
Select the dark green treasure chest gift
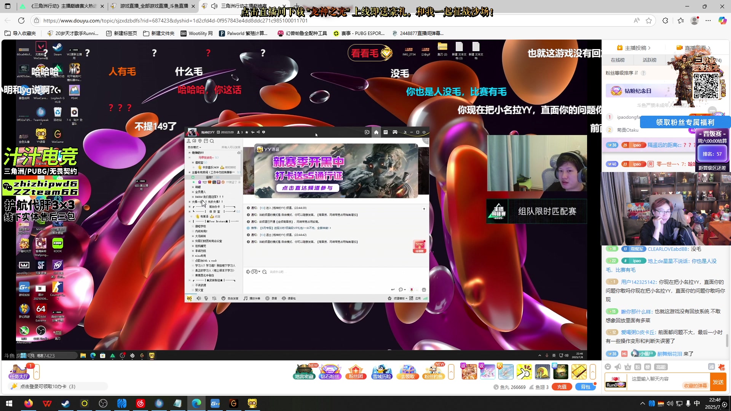[560, 372]
